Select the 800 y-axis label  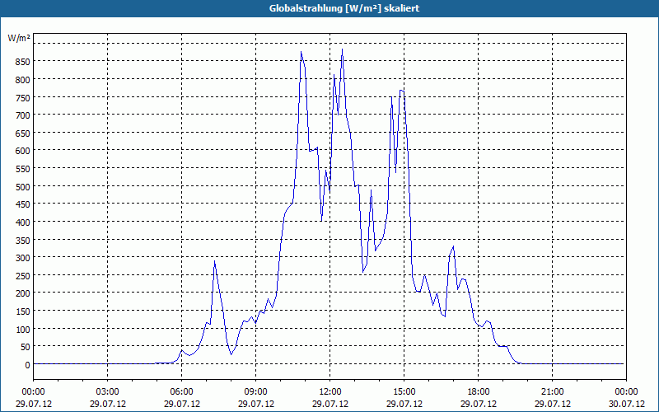(23, 79)
